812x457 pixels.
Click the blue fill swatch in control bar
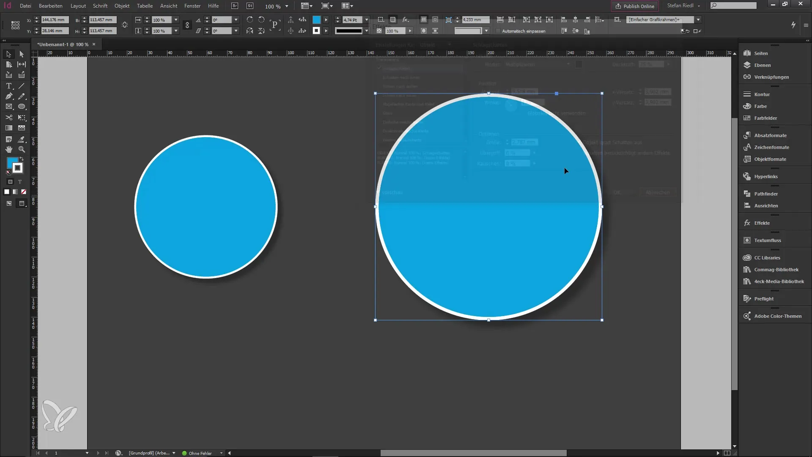tap(316, 20)
